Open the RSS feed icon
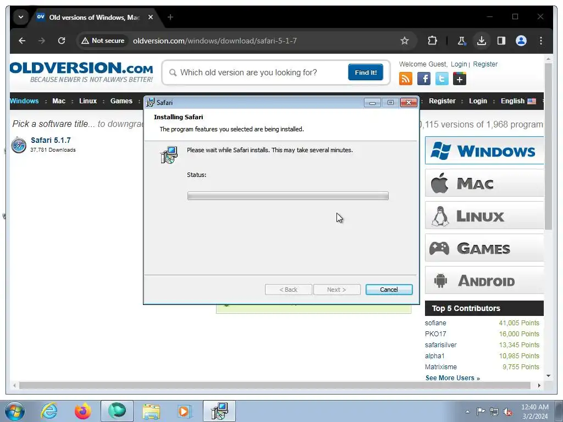The image size is (563, 422). tap(405, 79)
